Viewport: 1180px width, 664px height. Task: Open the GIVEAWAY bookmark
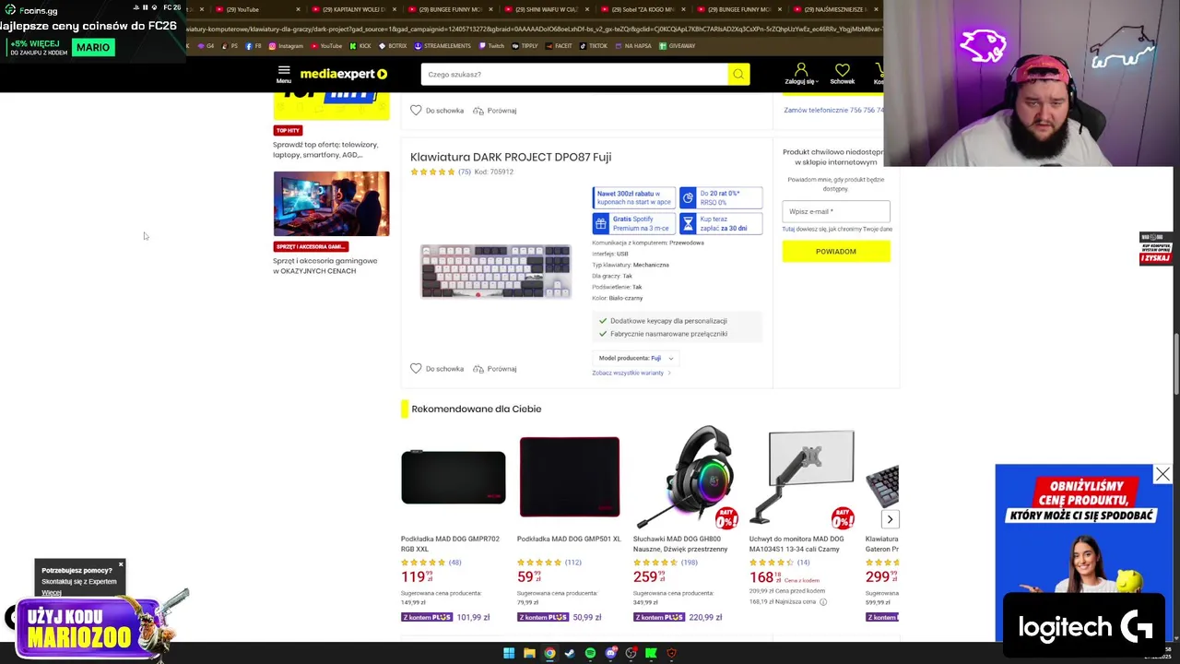click(x=677, y=45)
